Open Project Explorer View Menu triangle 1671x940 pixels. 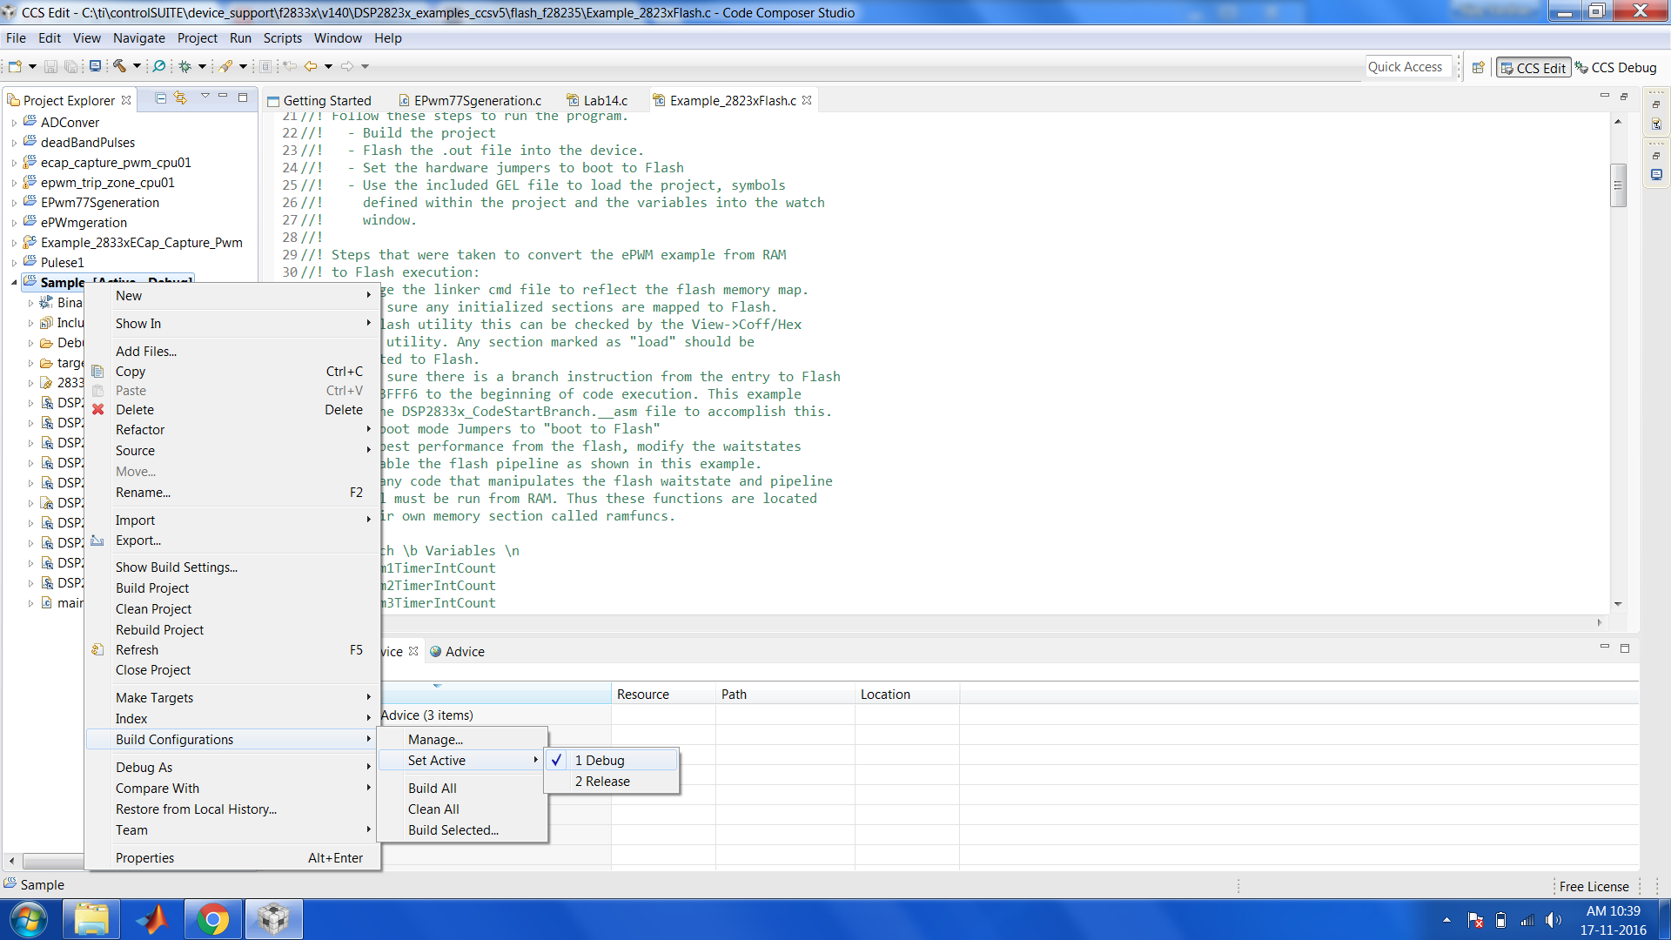click(x=205, y=97)
